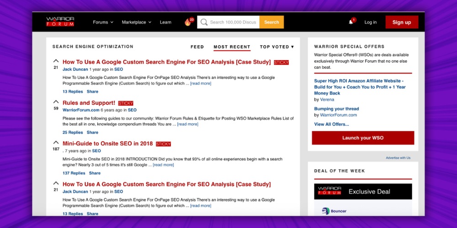The width and height of the screenshot is (457, 228).
Task: Click the Launch your WSO button
Action: [x=363, y=138]
